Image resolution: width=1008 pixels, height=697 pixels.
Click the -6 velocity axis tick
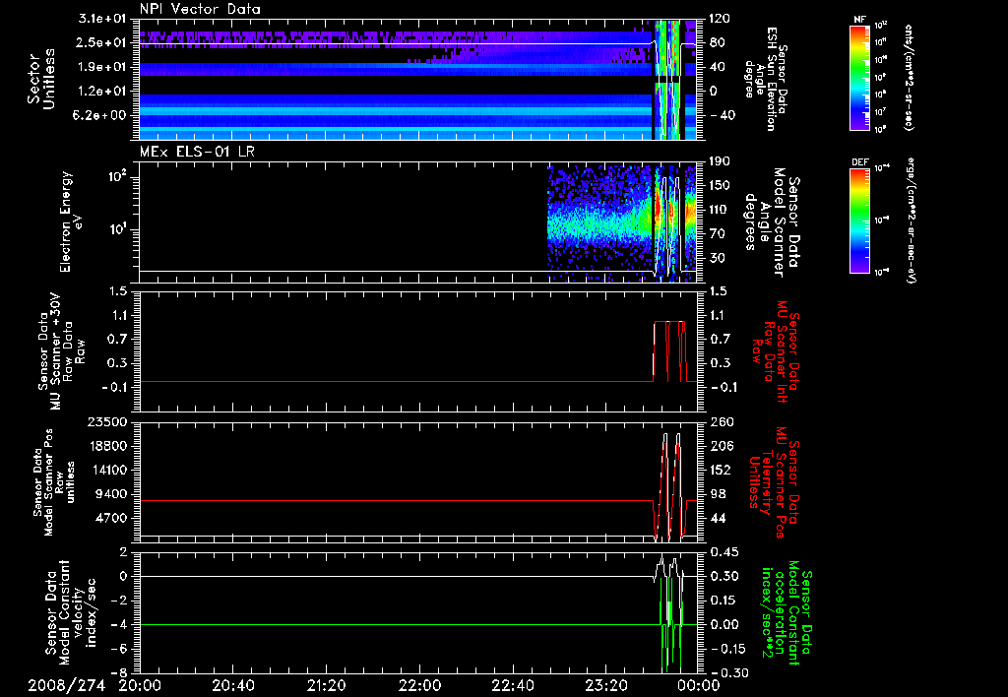point(119,649)
